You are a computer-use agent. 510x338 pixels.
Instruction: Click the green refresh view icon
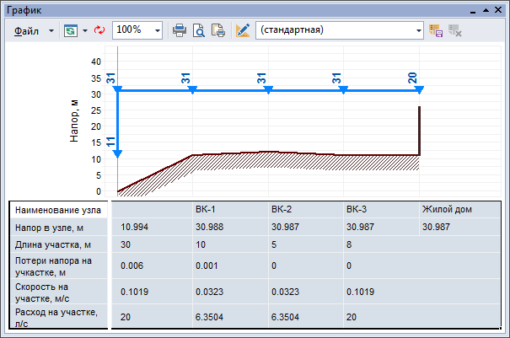click(71, 30)
